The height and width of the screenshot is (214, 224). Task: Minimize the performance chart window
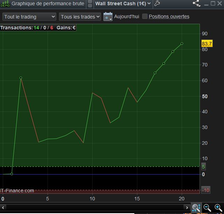tap(206, 5)
